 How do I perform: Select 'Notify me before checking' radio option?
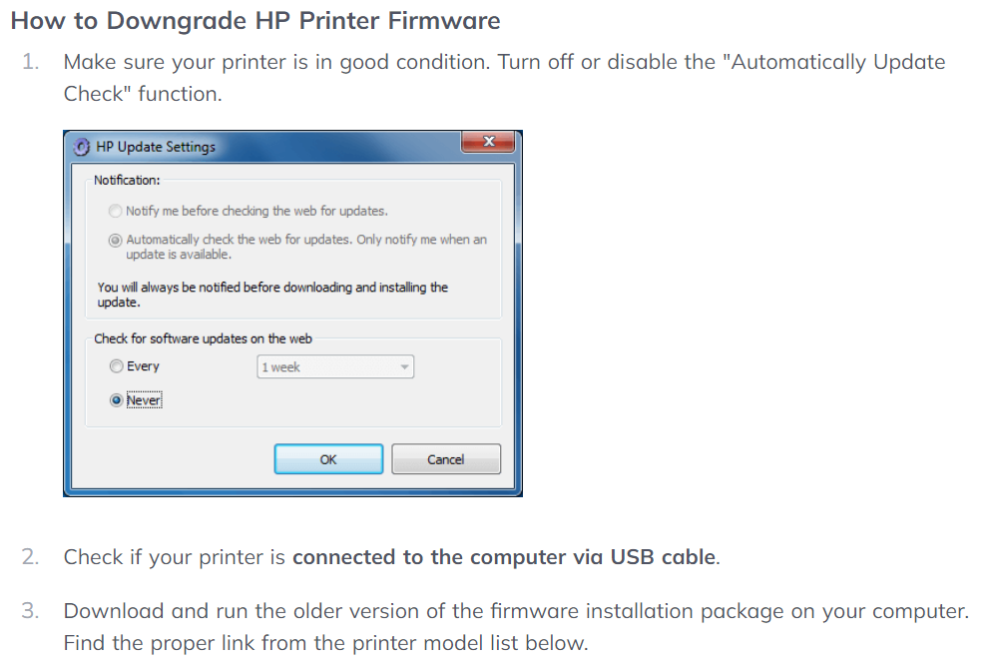click(116, 211)
